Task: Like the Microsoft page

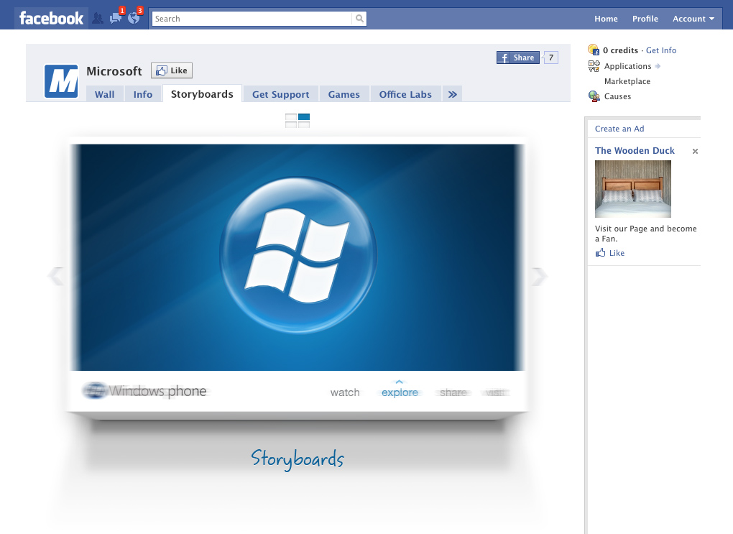Action: (x=172, y=70)
